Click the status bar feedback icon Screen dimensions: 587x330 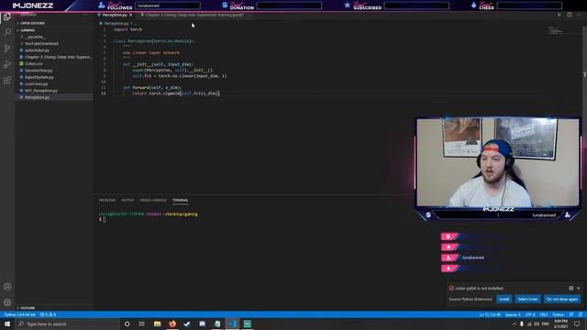[570, 314]
